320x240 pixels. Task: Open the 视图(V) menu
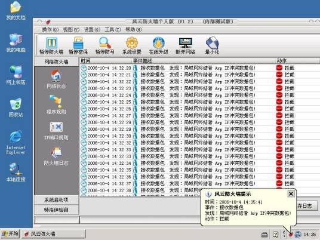pyautogui.click(x=71, y=30)
